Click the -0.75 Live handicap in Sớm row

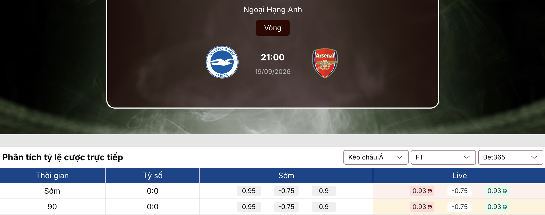[459, 191]
